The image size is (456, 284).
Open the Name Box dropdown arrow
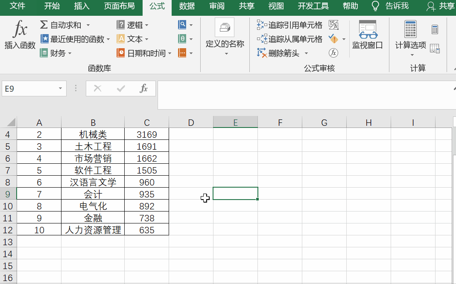(60, 89)
